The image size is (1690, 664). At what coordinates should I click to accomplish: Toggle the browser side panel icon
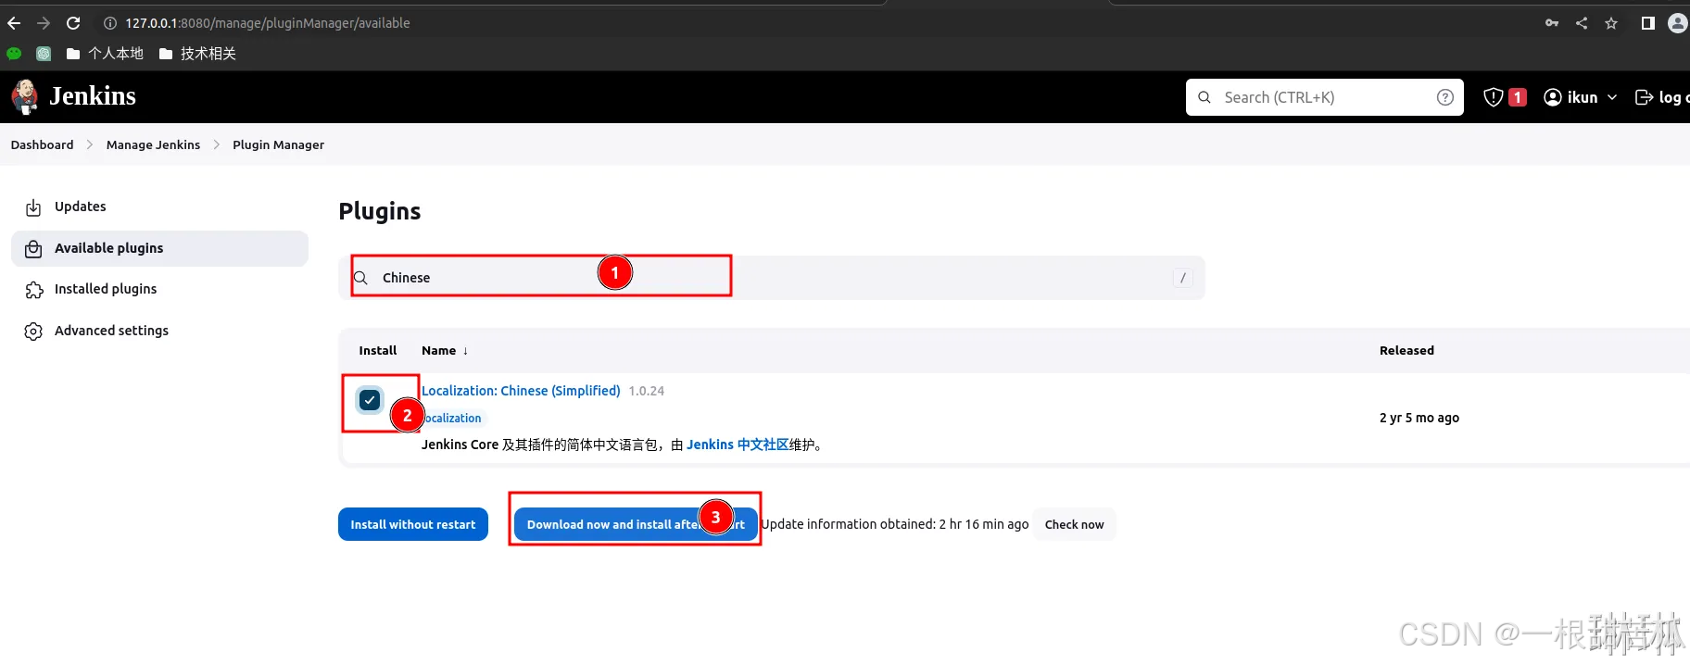pyautogui.click(x=1647, y=23)
